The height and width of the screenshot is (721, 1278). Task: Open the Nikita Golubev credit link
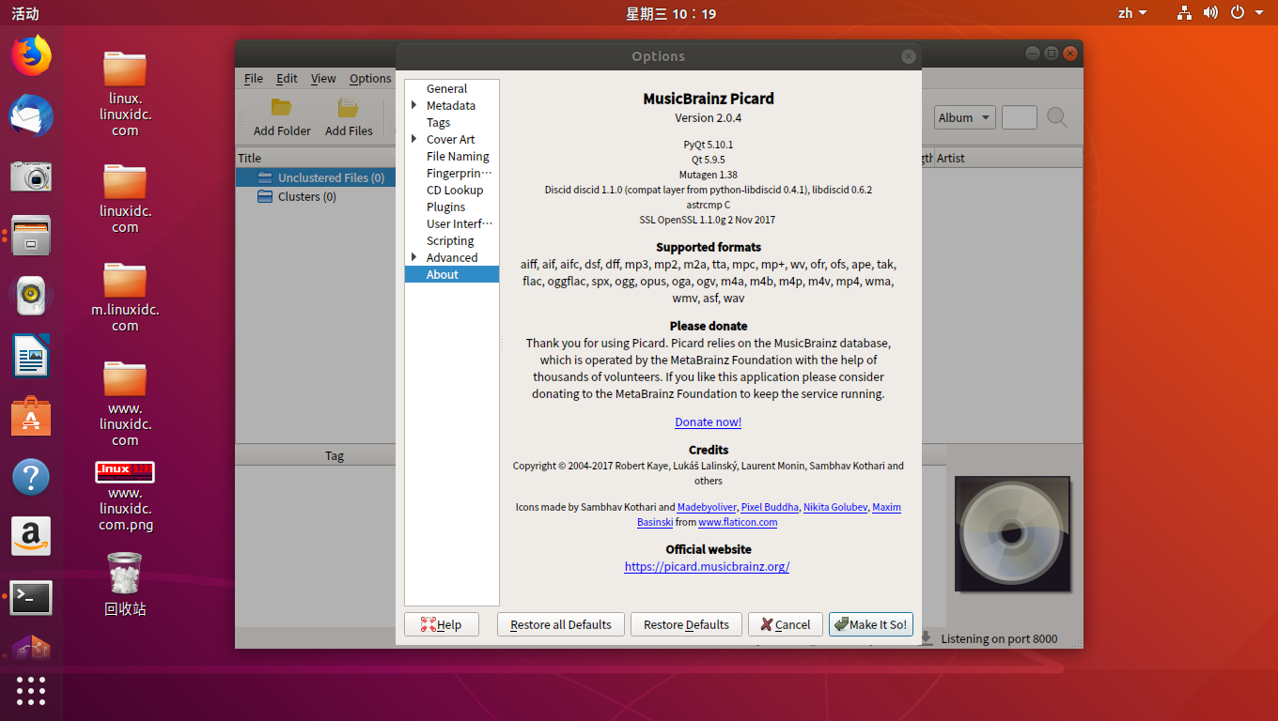click(835, 507)
